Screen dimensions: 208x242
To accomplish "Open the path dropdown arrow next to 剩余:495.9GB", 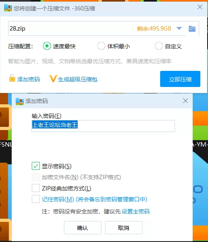I will (179, 29).
